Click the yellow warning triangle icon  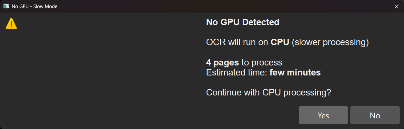[x=11, y=24]
